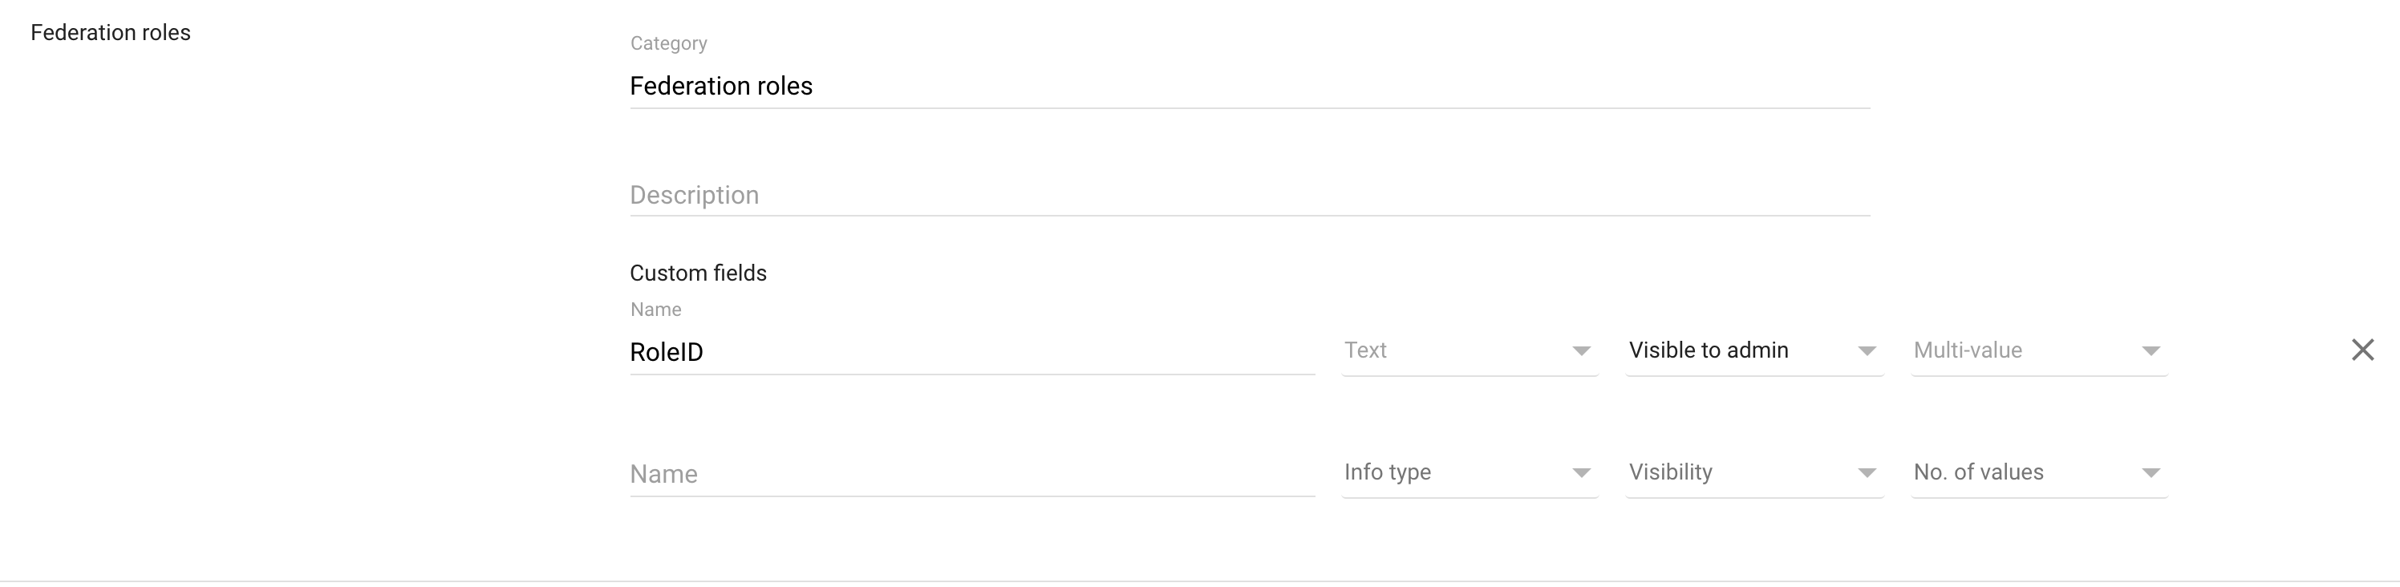Open the Visibility dropdown for the new field
The width and height of the screenshot is (2400, 587).
(x=1753, y=472)
